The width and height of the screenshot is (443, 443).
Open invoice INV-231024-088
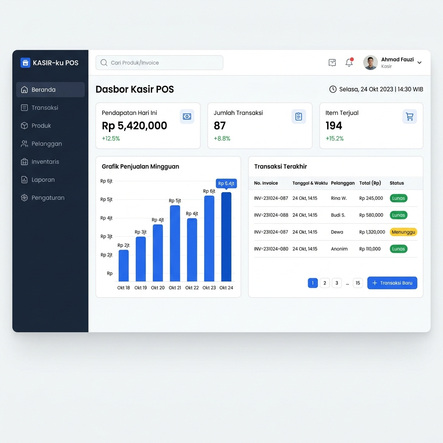271,215
